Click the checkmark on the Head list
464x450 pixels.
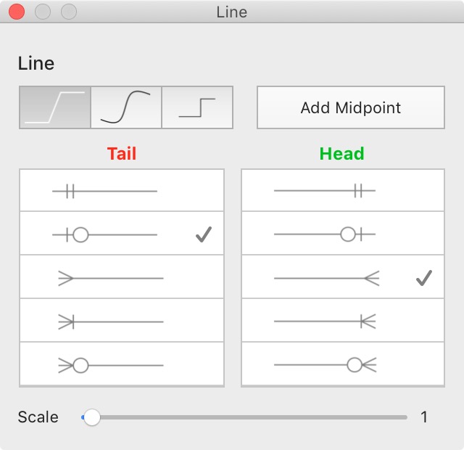click(424, 278)
